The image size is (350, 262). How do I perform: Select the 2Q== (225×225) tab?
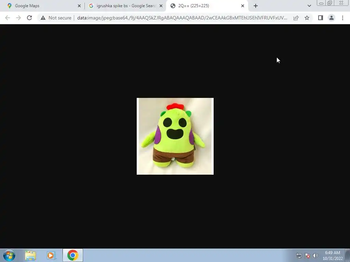tap(207, 6)
